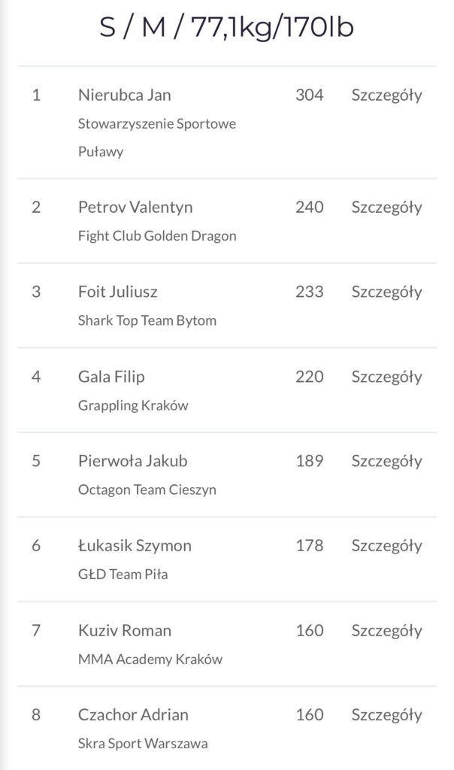
Task: Open Szczegóły for Foit Juliusz
Action: (386, 292)
